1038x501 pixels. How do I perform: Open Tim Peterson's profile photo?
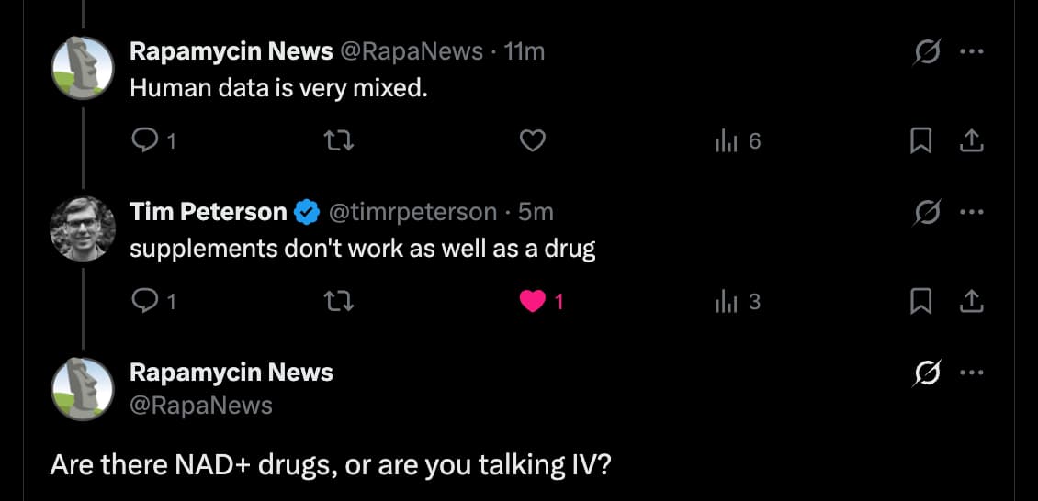coord(82,228)
